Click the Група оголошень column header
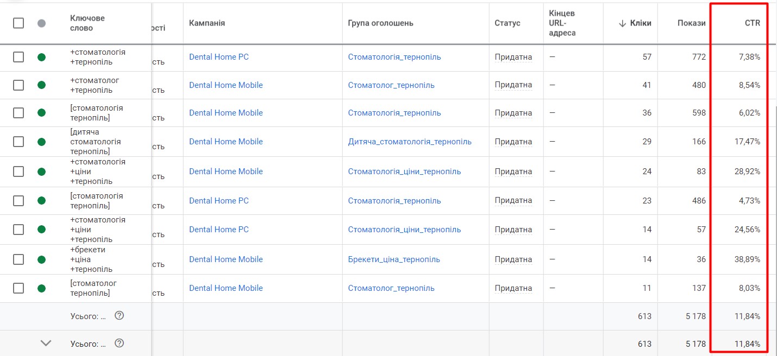This screenshot has height=356, width=777. [381, 23]
